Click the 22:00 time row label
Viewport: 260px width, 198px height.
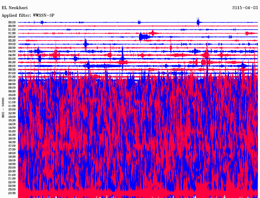click(x=12, y=182)
